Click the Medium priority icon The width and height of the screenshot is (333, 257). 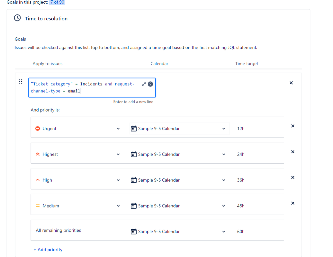point(37,206)
